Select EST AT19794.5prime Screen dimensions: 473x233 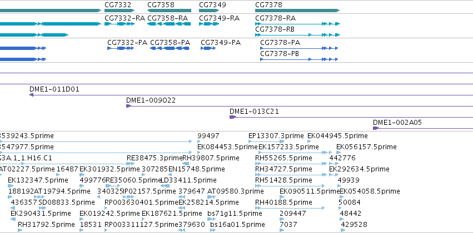[62, 191]
